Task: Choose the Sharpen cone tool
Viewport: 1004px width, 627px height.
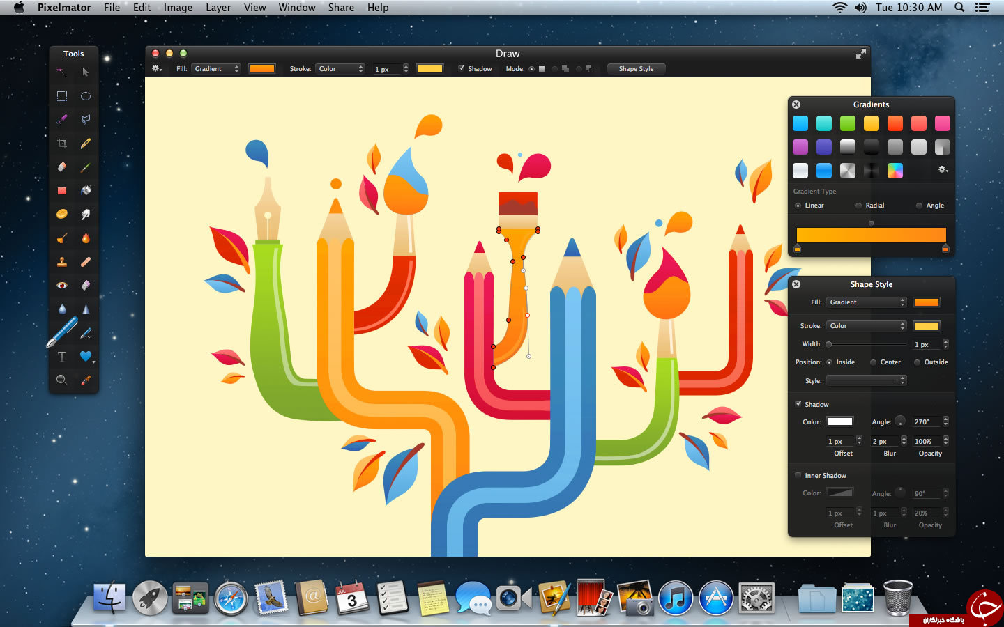Action: [85, 309]
